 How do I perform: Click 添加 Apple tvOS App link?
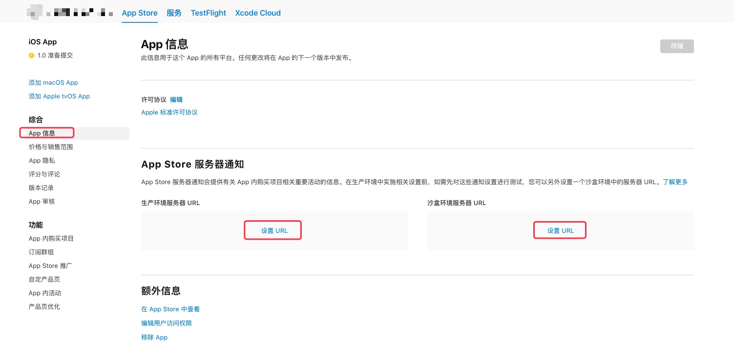(59, 96)
